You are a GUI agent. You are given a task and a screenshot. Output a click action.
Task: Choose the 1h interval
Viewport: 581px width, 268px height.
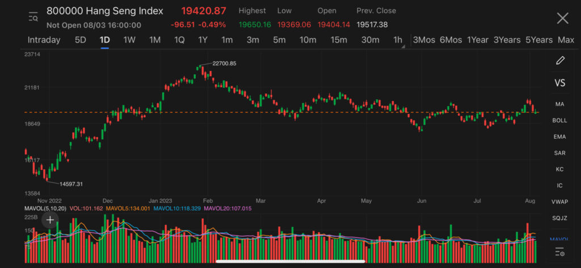point(398,40)
